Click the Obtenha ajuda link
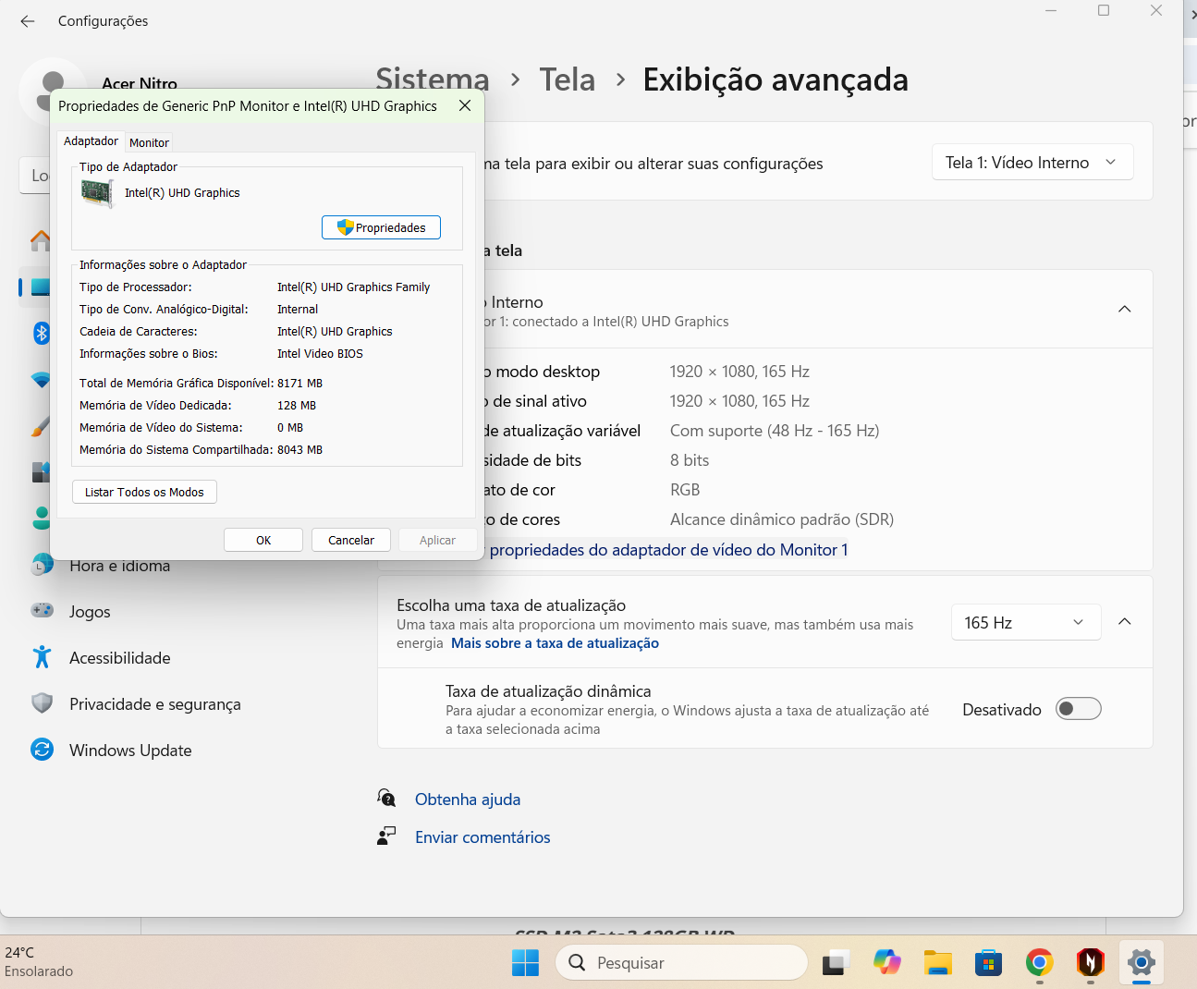The width and height of the screenshot is (1197, 989). [468, 800]
